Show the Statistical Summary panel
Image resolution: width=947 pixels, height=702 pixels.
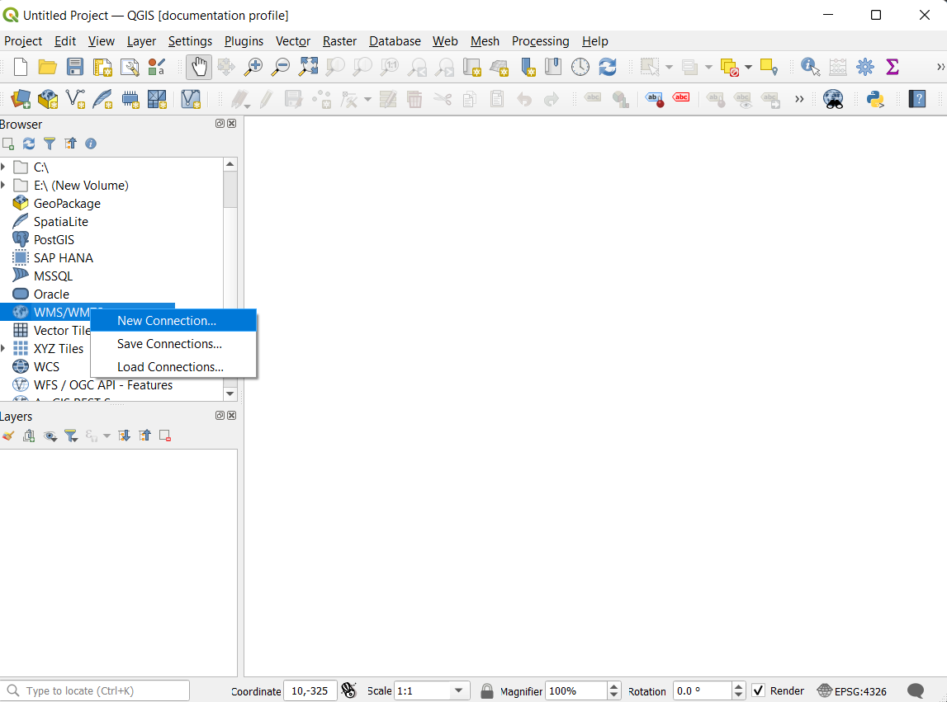893,67
